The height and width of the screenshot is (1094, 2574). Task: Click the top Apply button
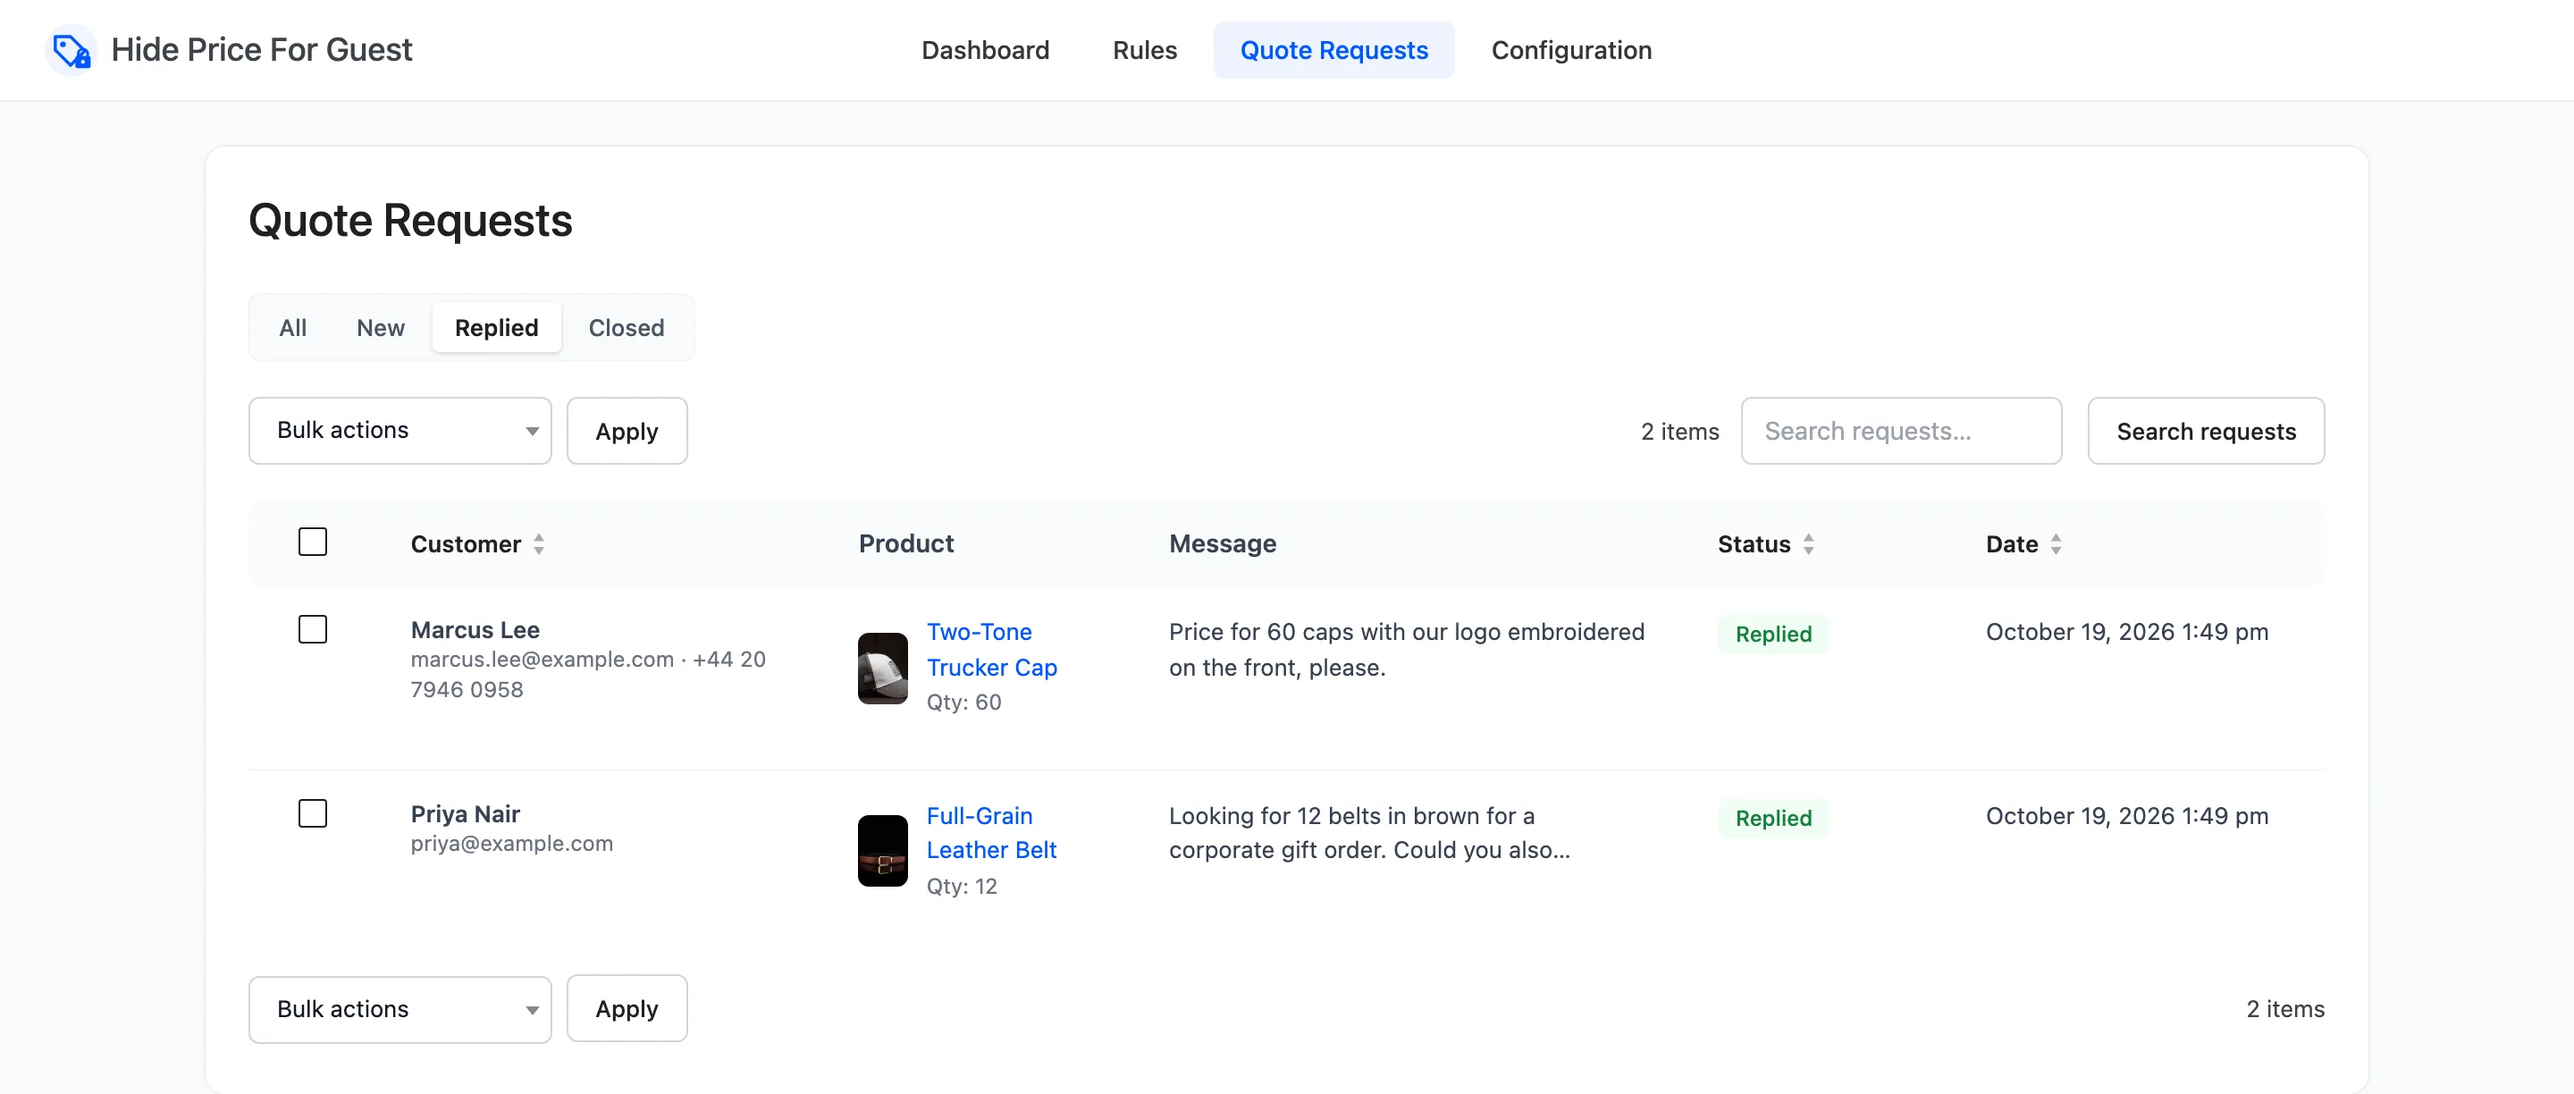click(x=627, y=431)
